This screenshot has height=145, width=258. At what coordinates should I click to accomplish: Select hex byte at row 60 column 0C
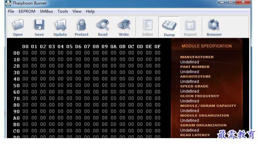click(131, 92)
